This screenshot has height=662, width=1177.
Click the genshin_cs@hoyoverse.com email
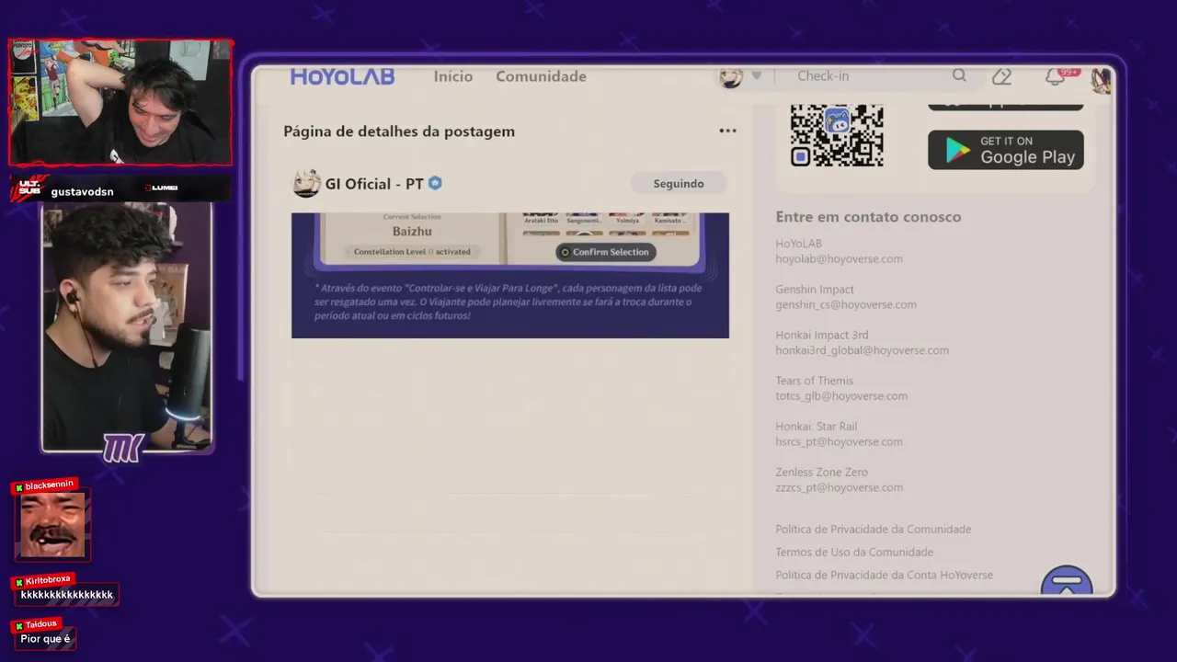(846, 304)
